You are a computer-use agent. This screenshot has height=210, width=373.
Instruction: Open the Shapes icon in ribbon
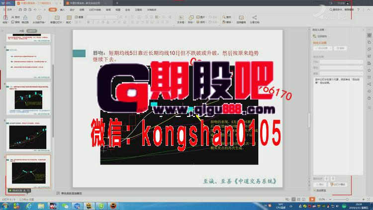(191, 17)
